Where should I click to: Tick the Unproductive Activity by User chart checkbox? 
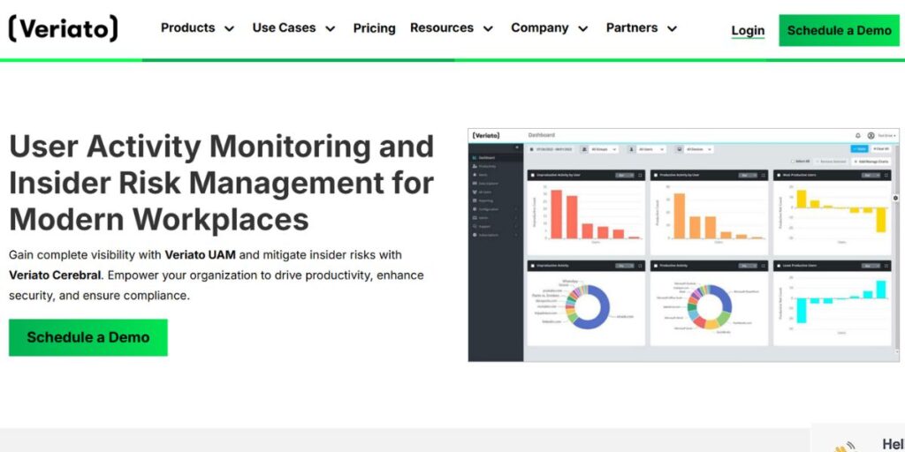531,175
